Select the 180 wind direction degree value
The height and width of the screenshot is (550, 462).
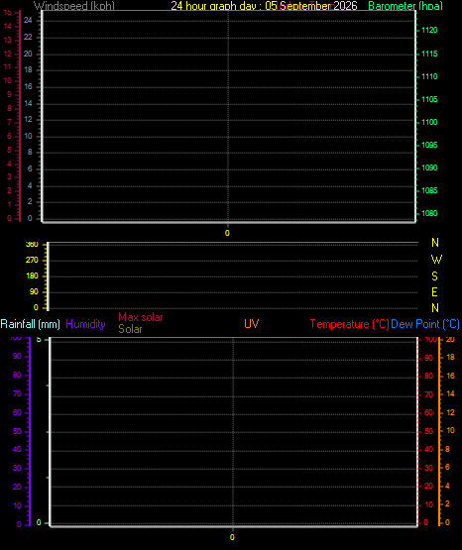tap(32, 276)
